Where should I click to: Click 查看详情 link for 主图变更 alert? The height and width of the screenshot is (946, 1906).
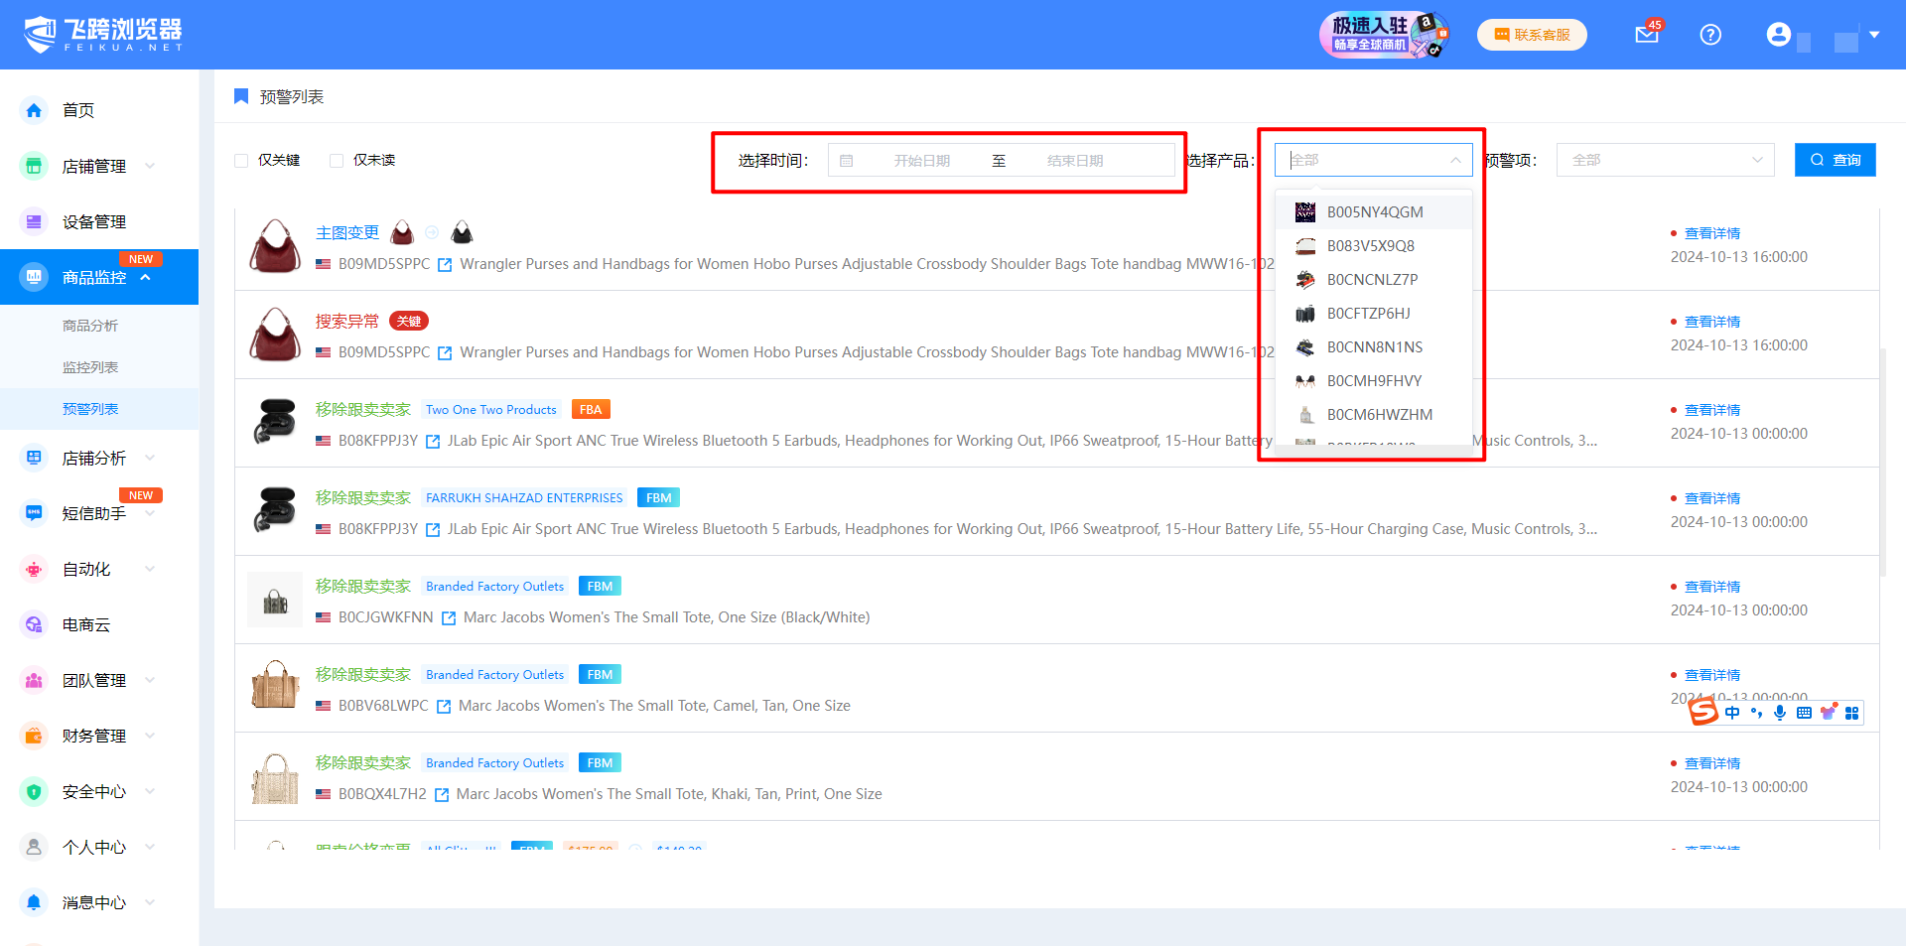pos(1711,233)
